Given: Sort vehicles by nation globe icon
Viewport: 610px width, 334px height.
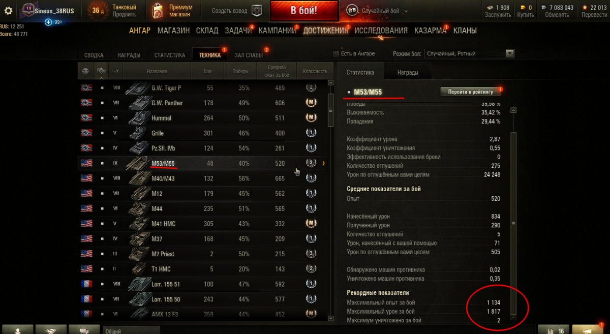Looking at the screenshot, I should pos(85,72).
